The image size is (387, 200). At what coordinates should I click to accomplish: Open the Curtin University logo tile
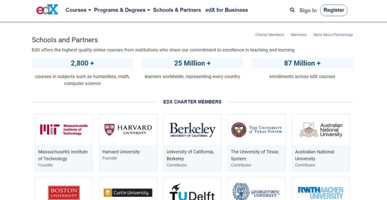(128, 192)
